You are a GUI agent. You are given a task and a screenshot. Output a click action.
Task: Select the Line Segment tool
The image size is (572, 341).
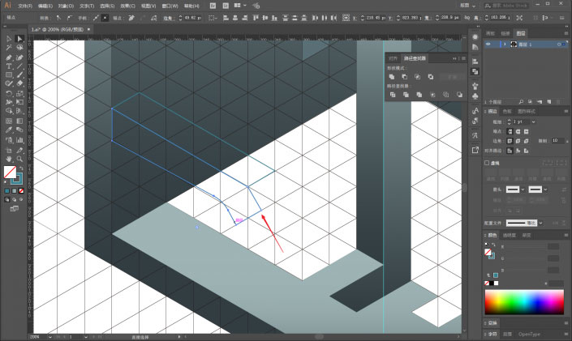tap(19, 66)
